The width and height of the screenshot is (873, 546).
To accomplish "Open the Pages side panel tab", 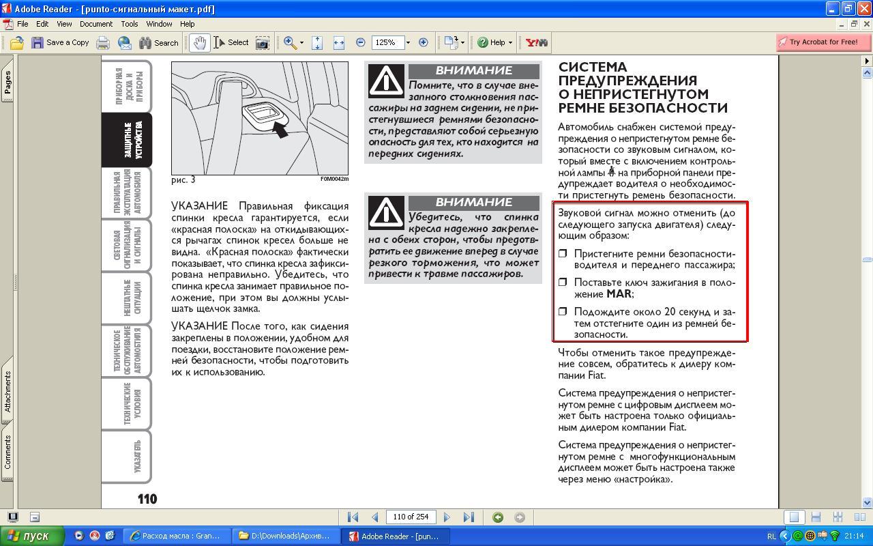I will pos(8,83).
